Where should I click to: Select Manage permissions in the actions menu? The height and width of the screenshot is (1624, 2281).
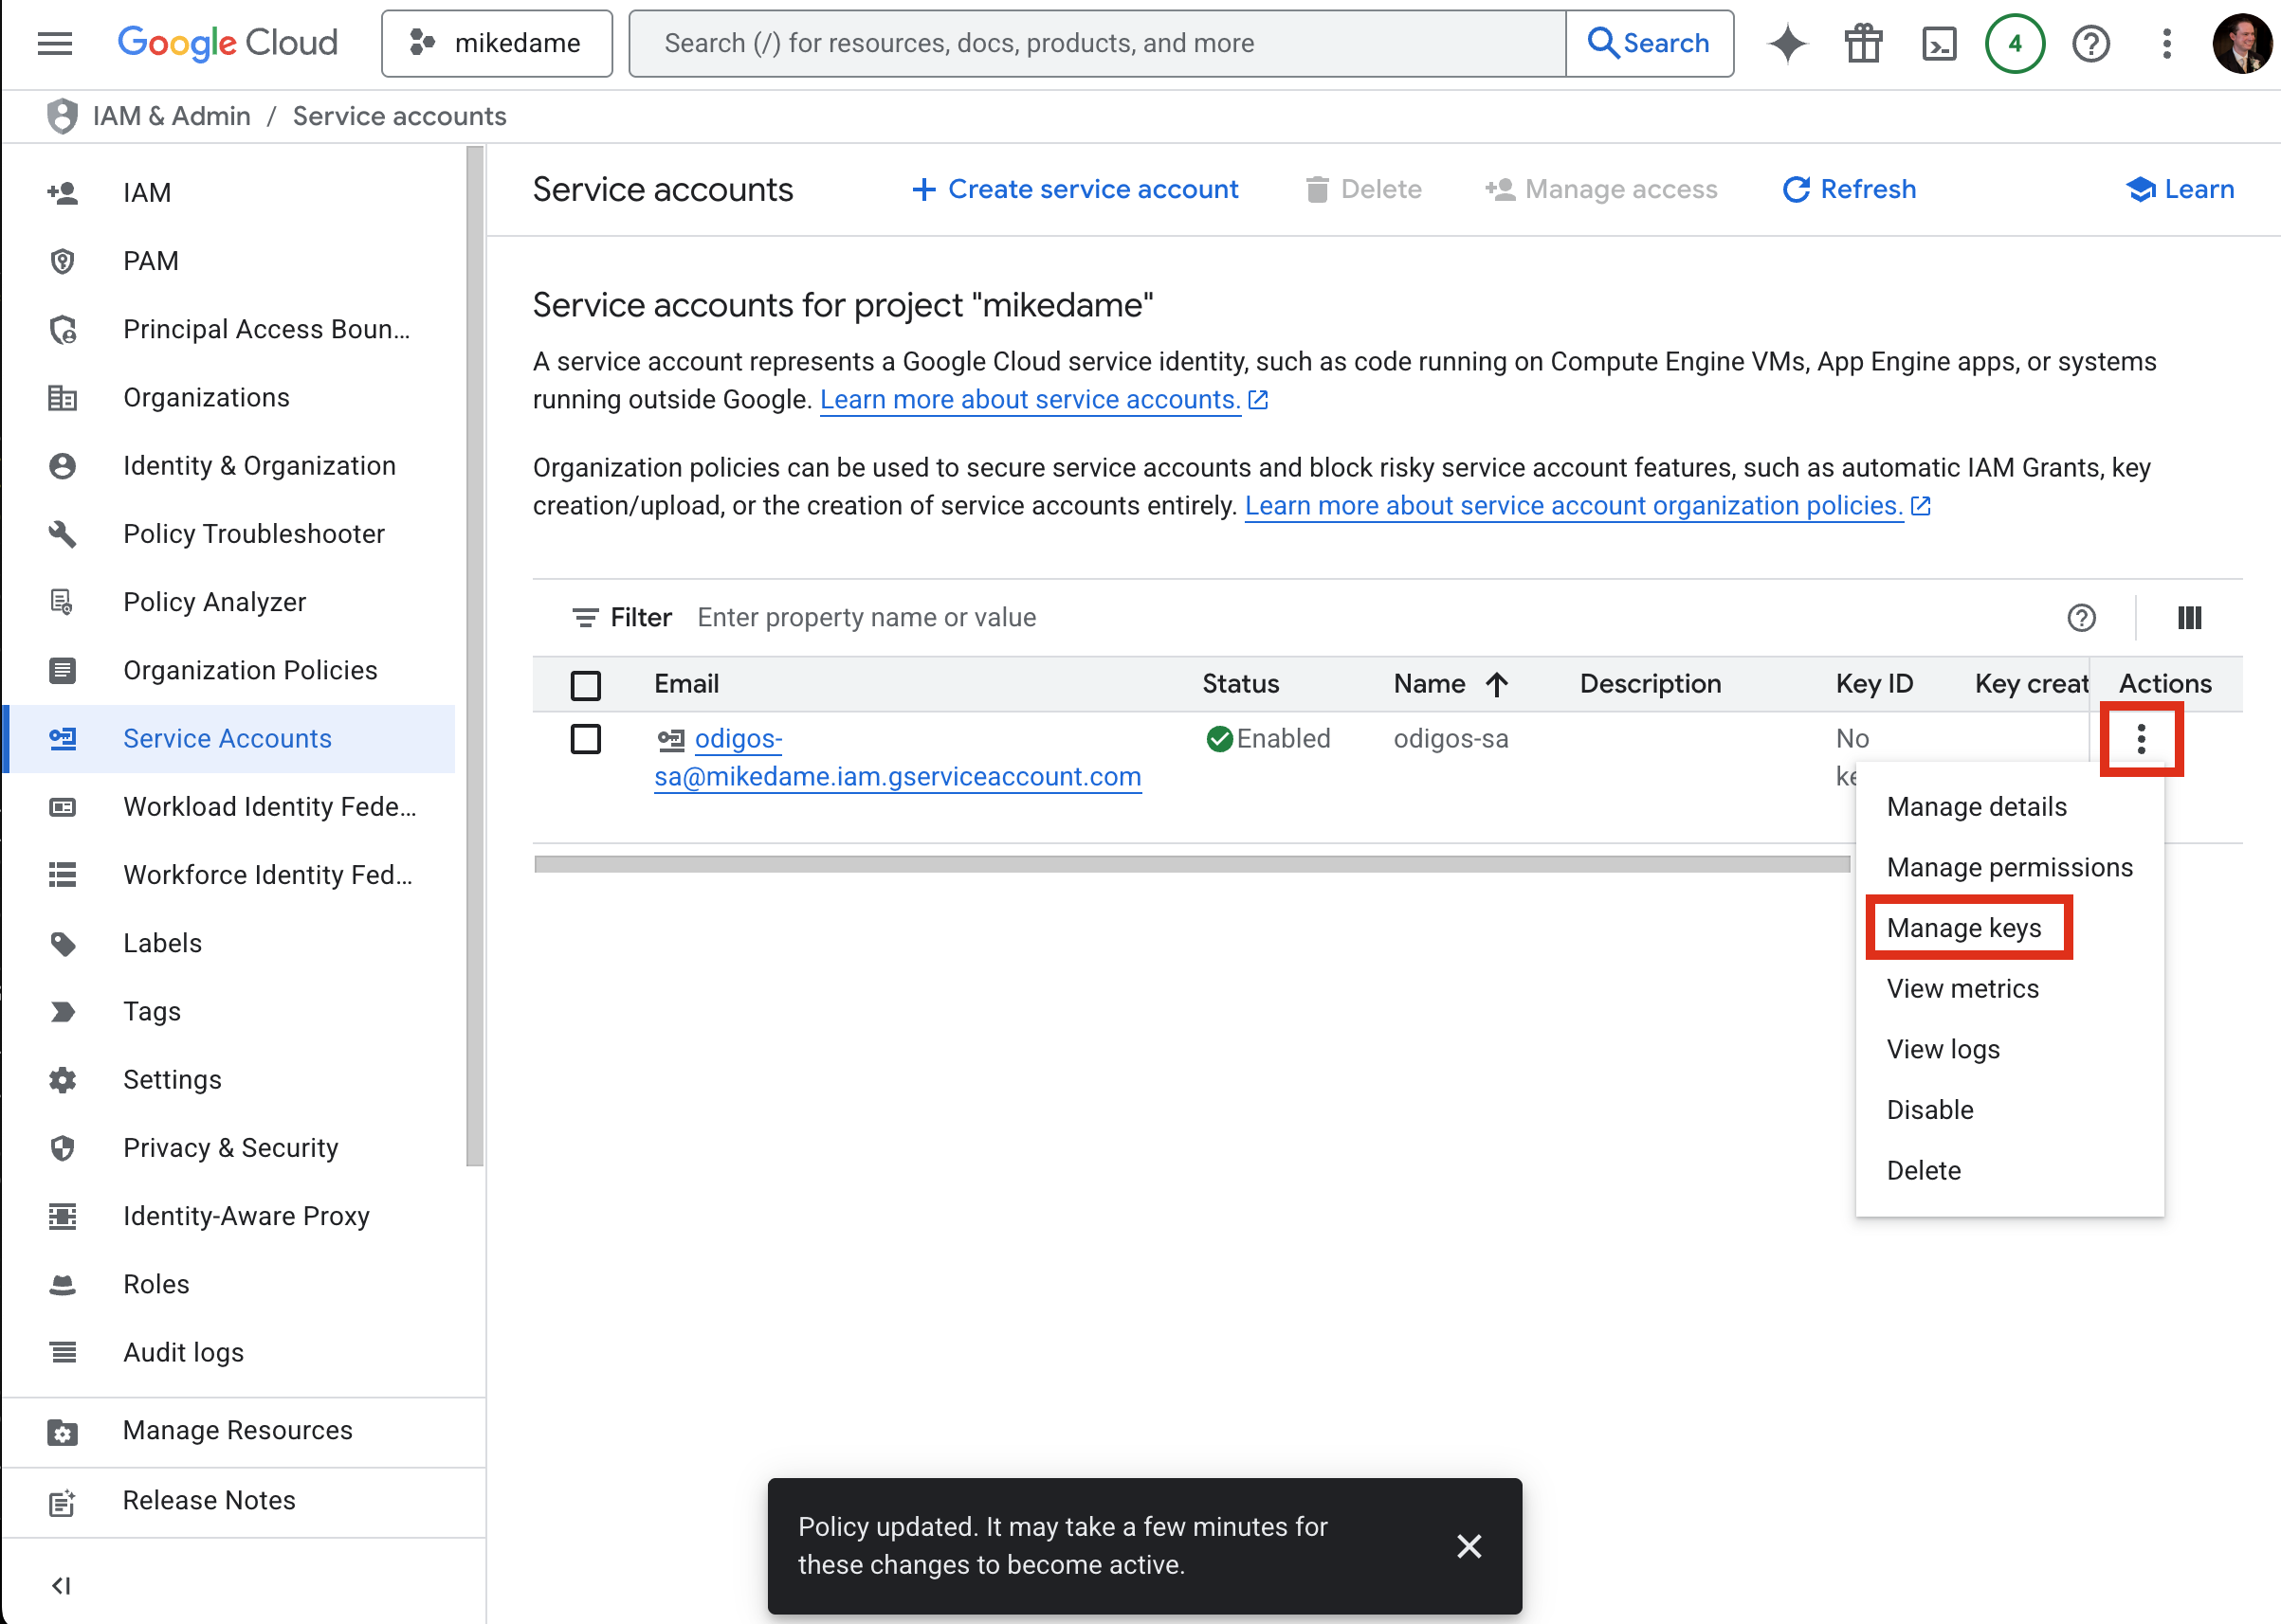[2009, 867]
